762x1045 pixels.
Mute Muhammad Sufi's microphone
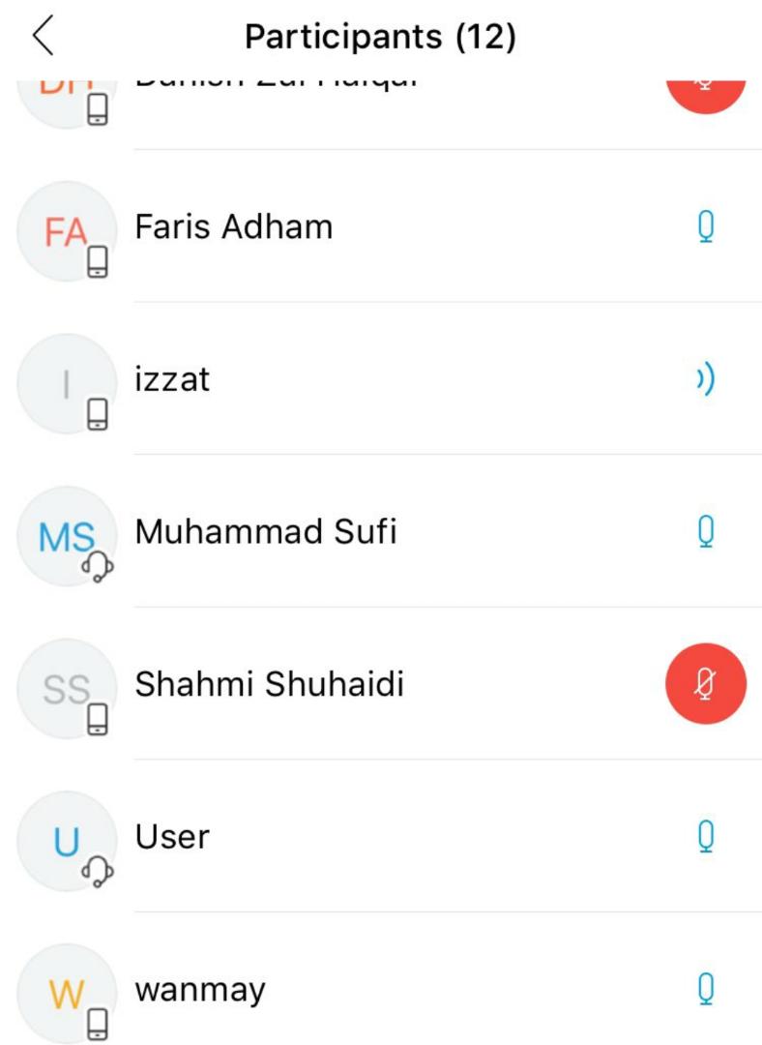[x=706, y=532]
